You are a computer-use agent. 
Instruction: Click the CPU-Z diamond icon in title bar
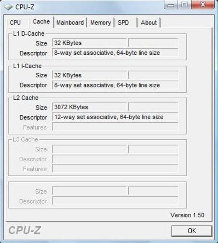coord(8,7)
